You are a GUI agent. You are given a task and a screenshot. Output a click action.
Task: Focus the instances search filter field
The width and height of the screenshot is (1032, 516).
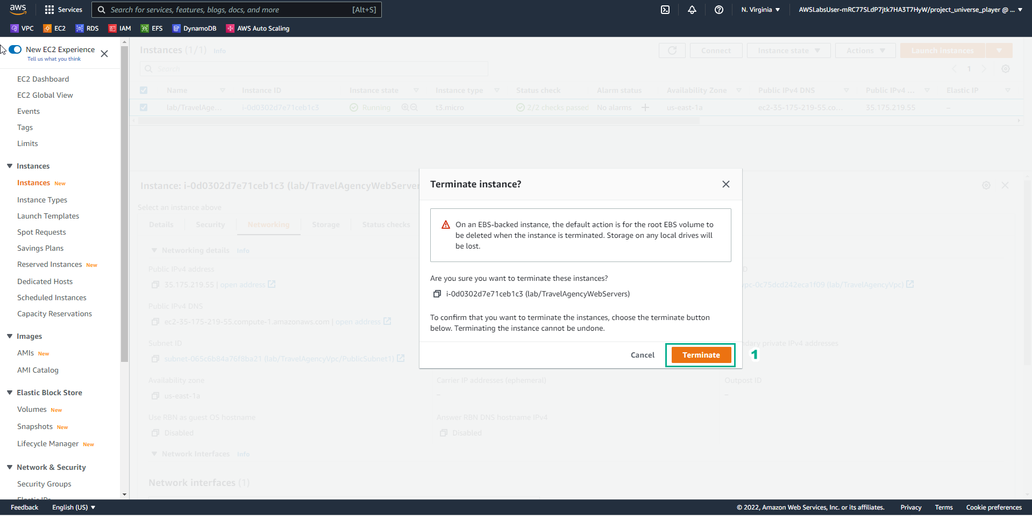314,69
